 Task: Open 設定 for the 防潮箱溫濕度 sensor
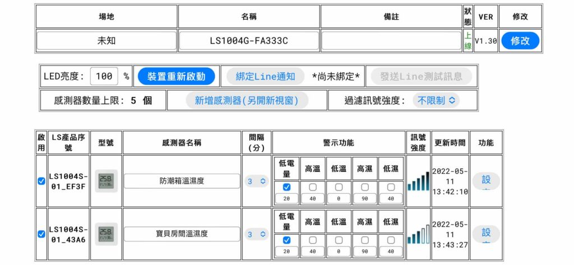click(x=485, y=181)
